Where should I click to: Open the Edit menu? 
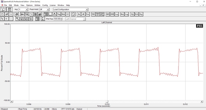pyautogui.click(x=10, y=5)
